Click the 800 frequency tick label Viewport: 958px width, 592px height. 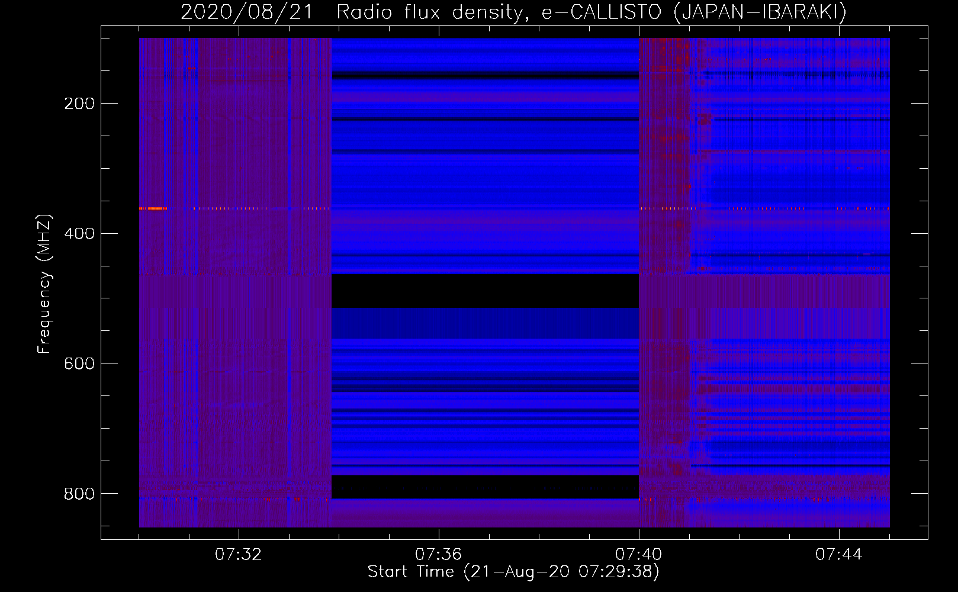[79, 494]
